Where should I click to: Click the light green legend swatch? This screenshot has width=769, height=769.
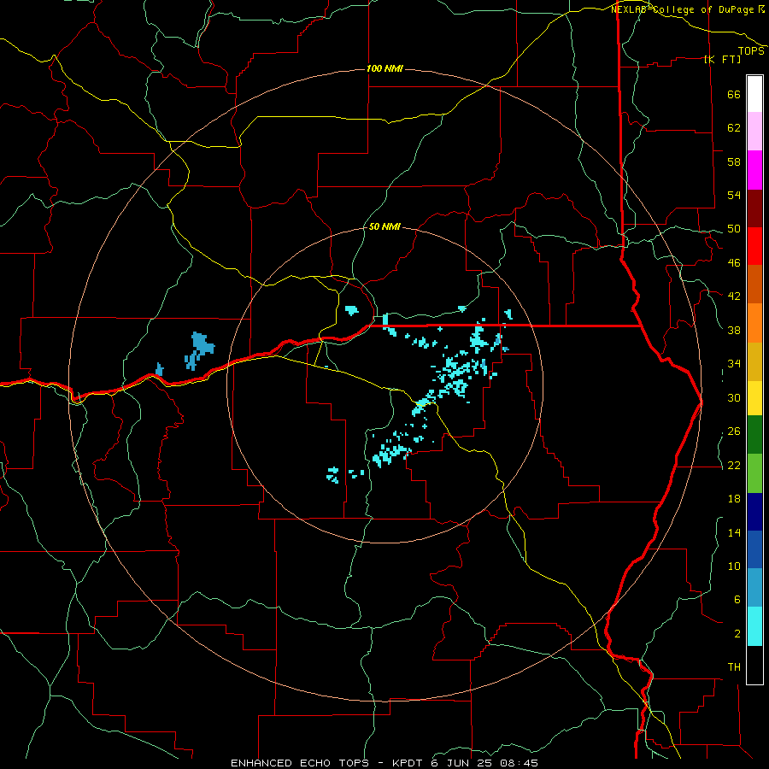[x=754, y=473]
